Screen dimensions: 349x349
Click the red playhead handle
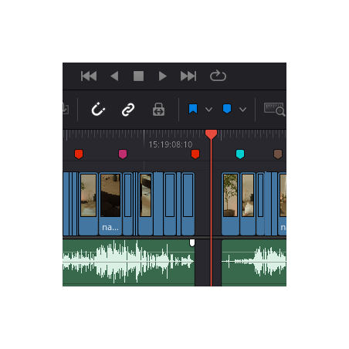point(211,134)
